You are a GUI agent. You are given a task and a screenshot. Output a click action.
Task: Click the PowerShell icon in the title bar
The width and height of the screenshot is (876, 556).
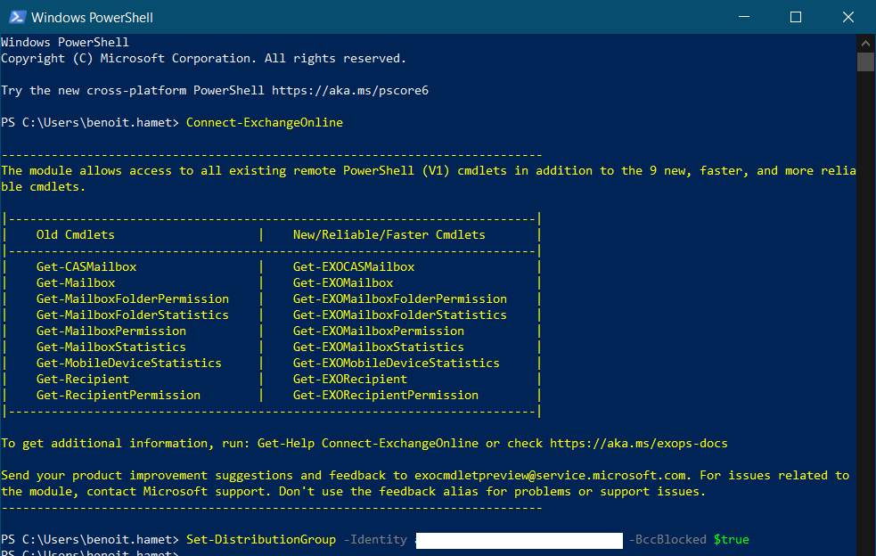tap(16, 17)
